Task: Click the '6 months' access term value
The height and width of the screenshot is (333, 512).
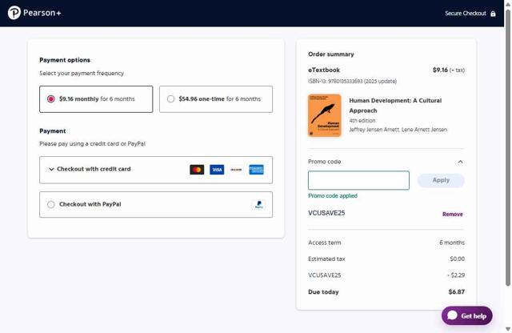Action: [452, 243]
